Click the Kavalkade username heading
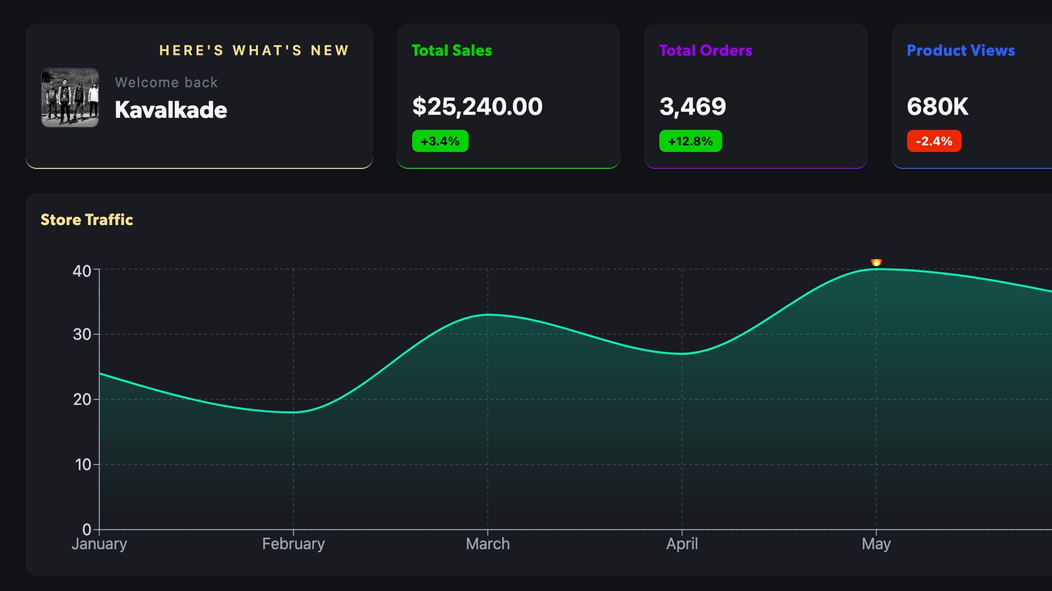The height and width of the screenshot is (591, 1052). (171, 110)
